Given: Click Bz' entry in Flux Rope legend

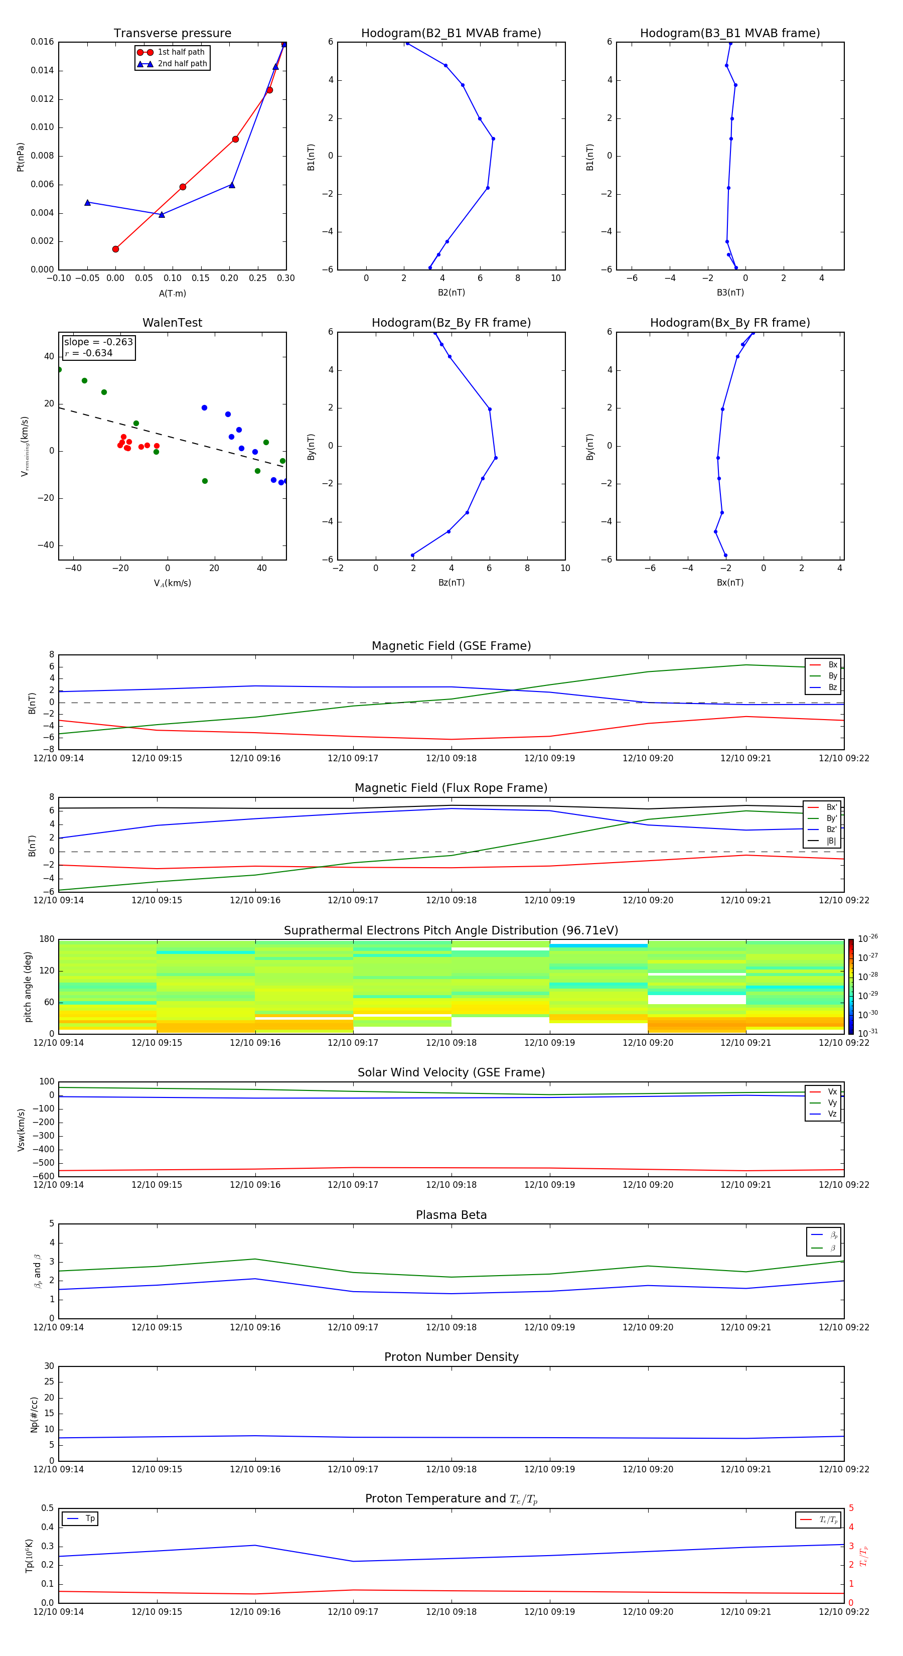Looking at the screenshot, I should (823, 830).
